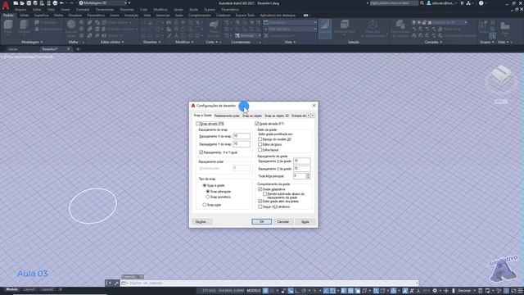Screen dimensions: 524x295
Task: Click the Ajuda button in dialog
Action: (x=305, y=222)
